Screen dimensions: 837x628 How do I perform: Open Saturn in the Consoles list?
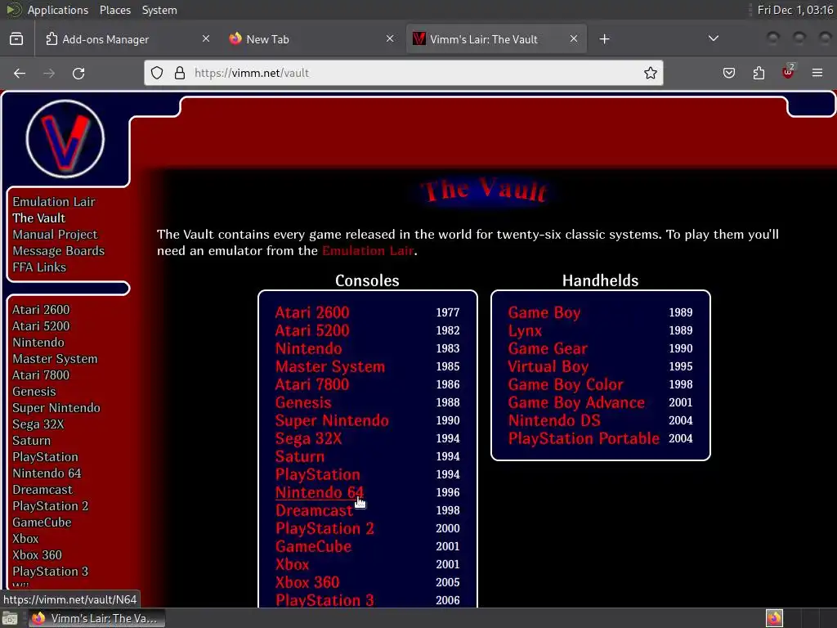pyautogui.click(x=300, y=456)
